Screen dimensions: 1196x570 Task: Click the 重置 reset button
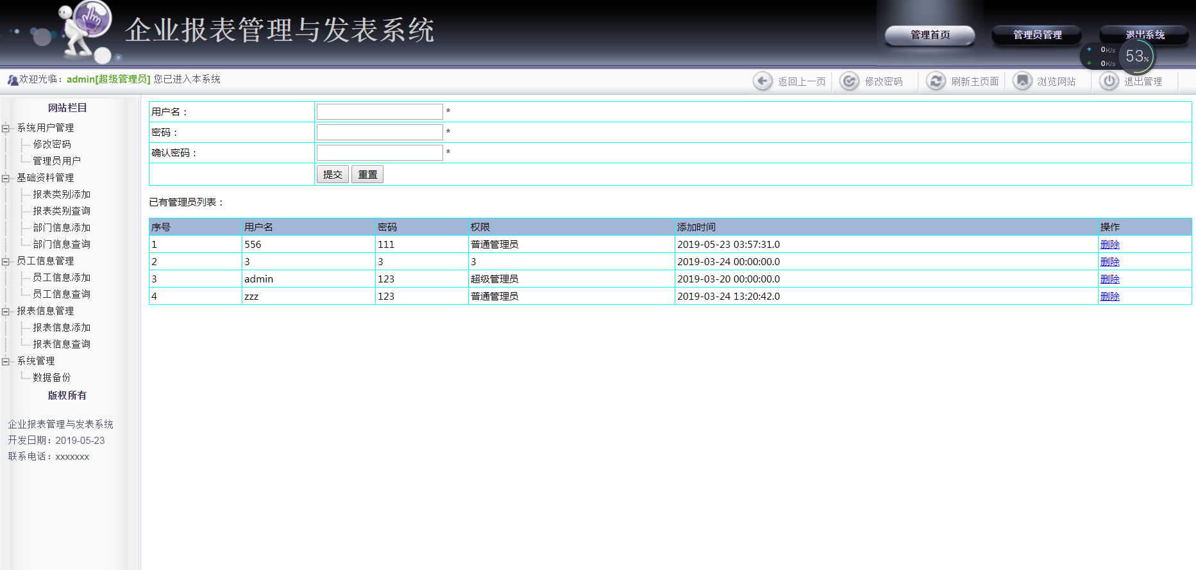(367, 174)
